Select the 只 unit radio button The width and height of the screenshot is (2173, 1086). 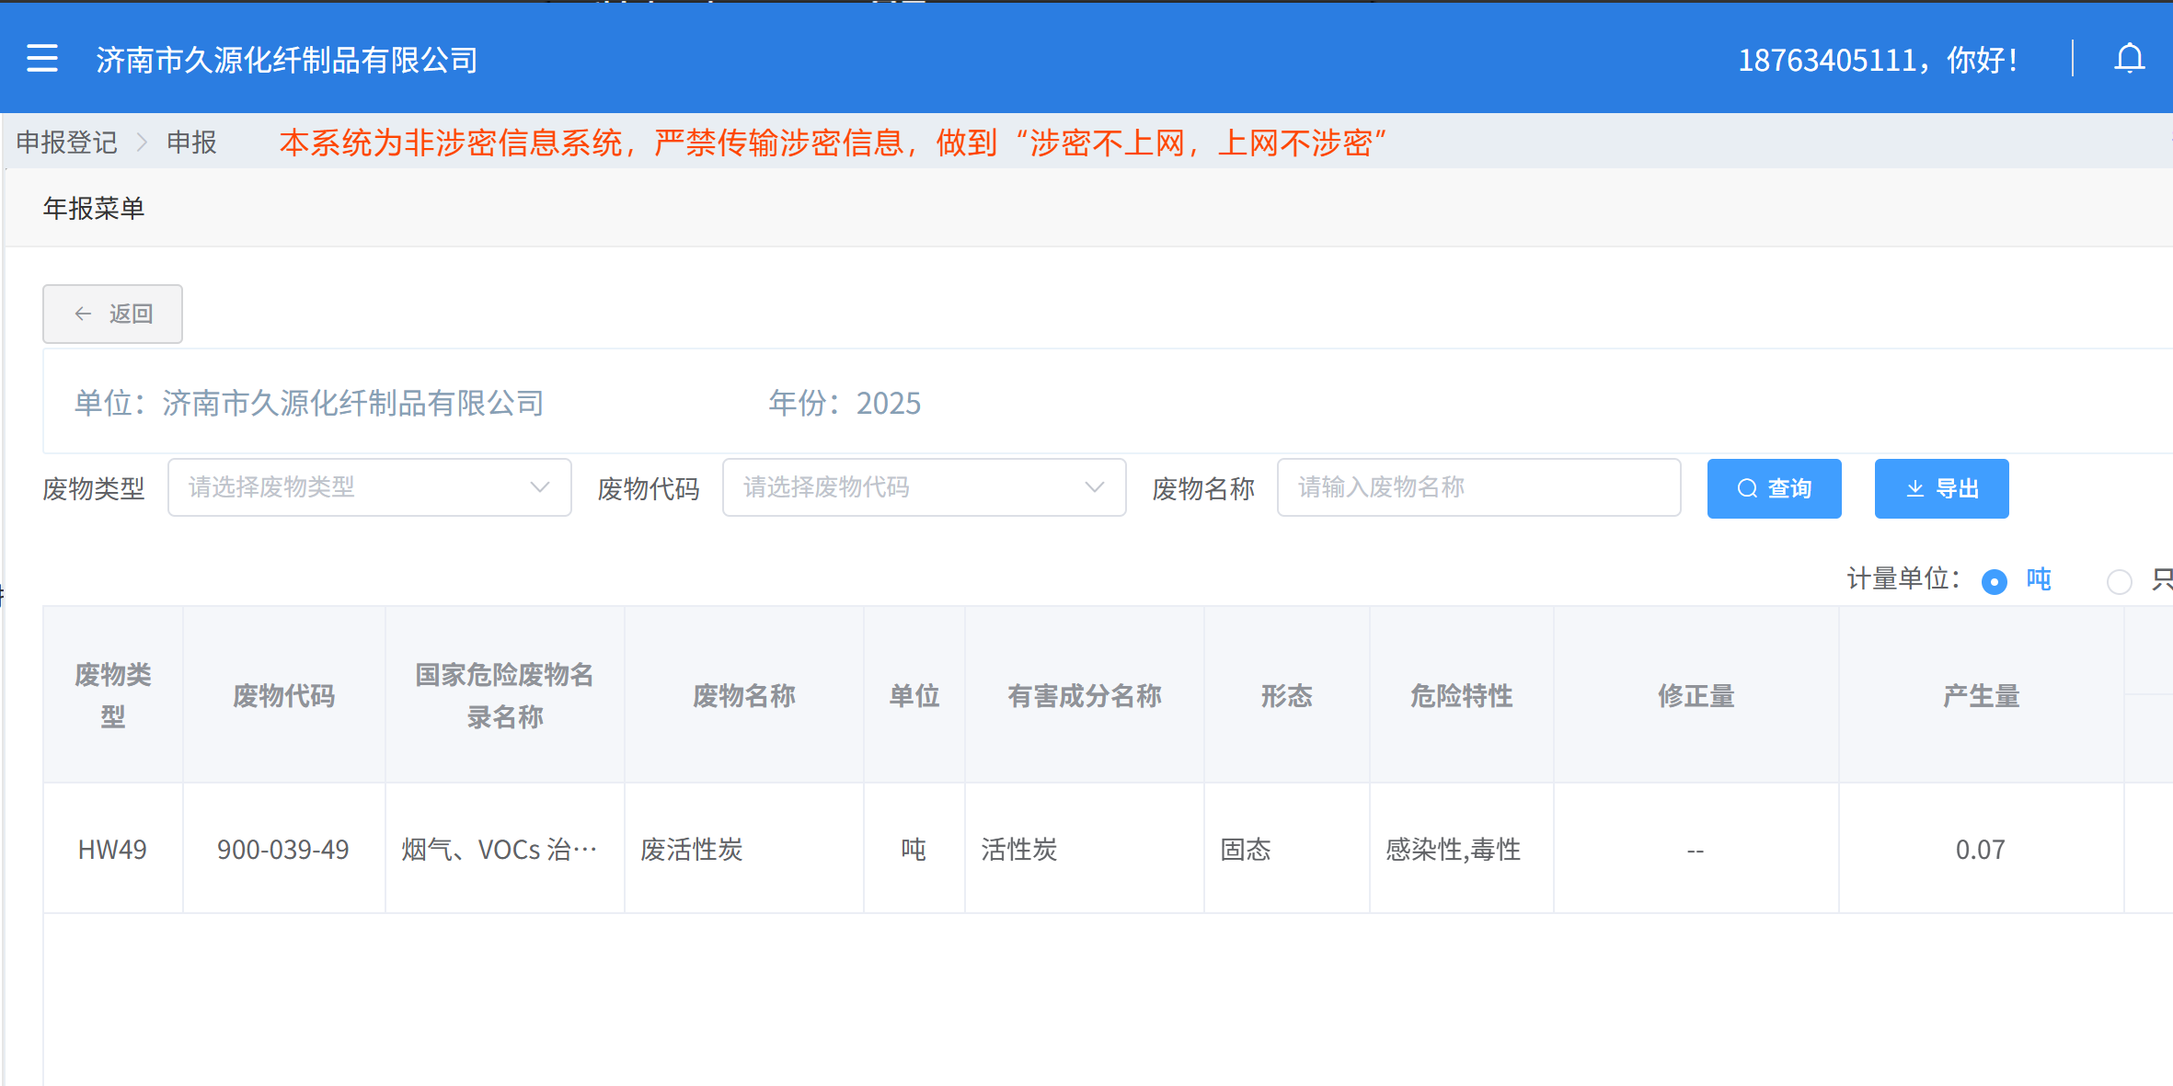point(2119,581)
